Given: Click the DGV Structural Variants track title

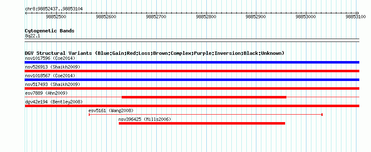Looking at the screenshot, I should coord(155,53).
